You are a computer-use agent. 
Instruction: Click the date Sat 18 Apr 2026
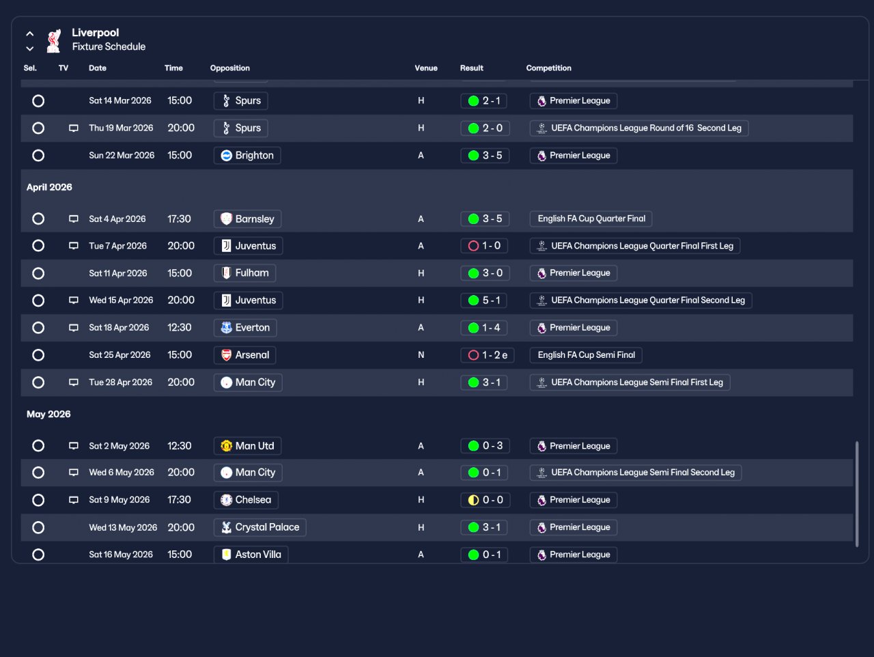[119, 328]
